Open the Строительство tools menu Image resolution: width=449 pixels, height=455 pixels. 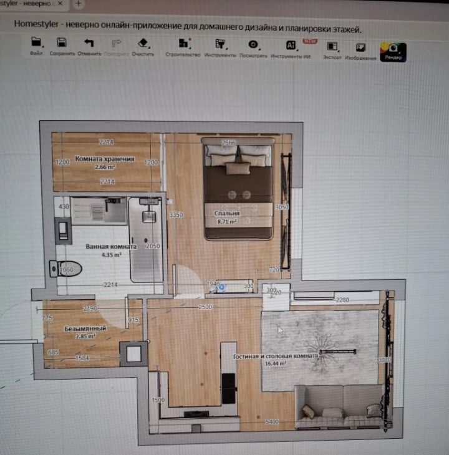183,44
